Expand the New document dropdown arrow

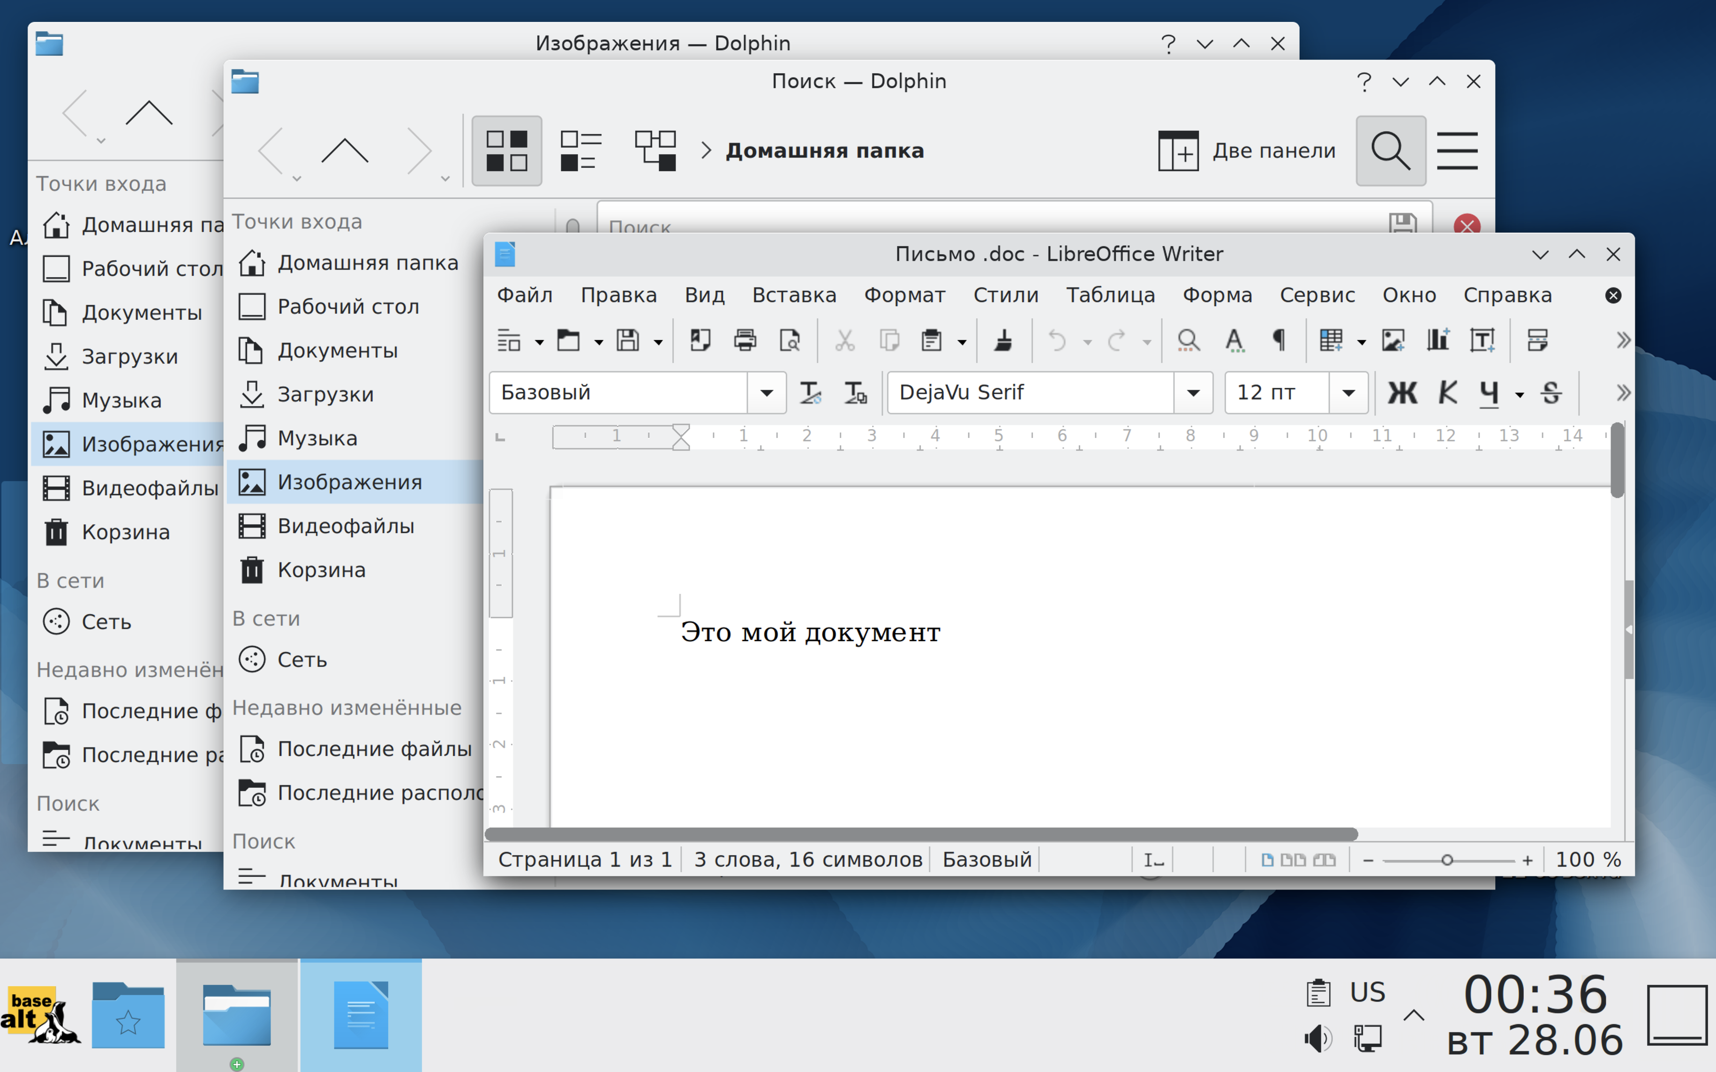(539, 342)
